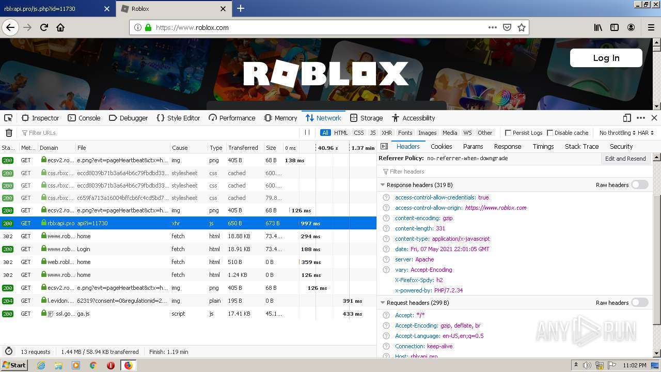
Task: Toggle the sidebar view icon
Action: (x=615, y=27)
